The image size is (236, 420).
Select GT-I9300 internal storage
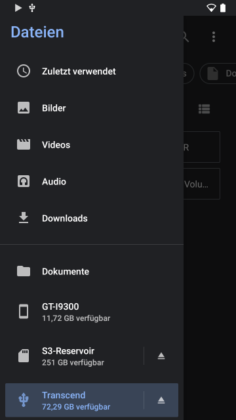click(92, 312)
